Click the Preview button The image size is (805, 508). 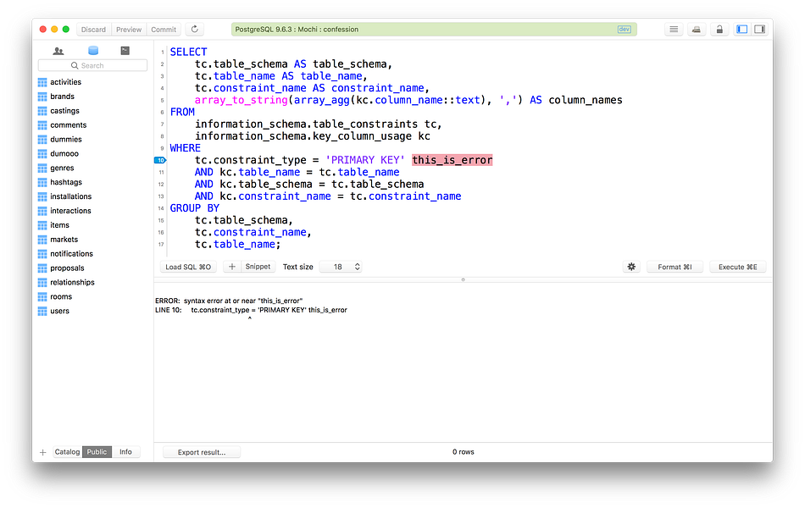128,30
